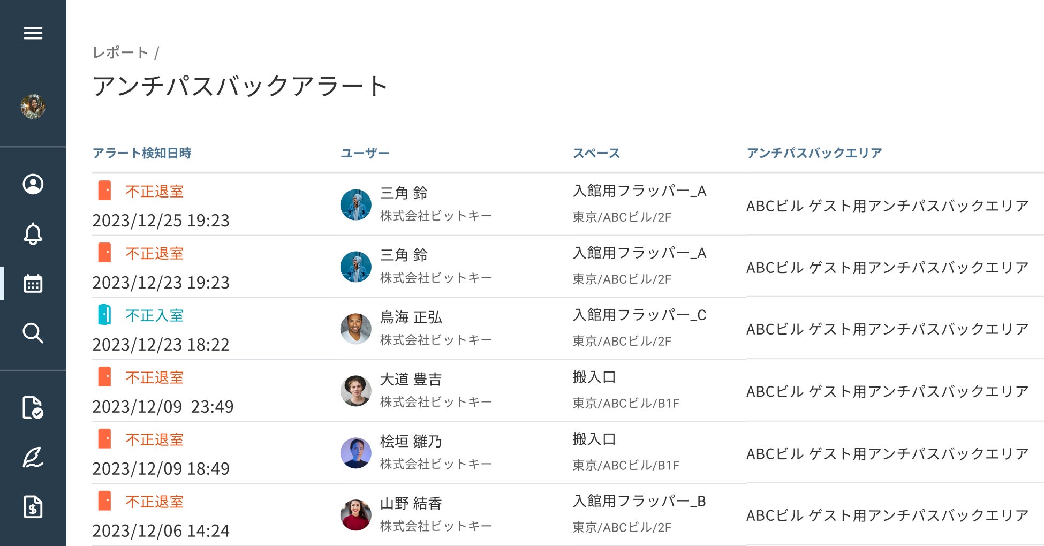Open the user account icon in sidebar

pos(33,184)
